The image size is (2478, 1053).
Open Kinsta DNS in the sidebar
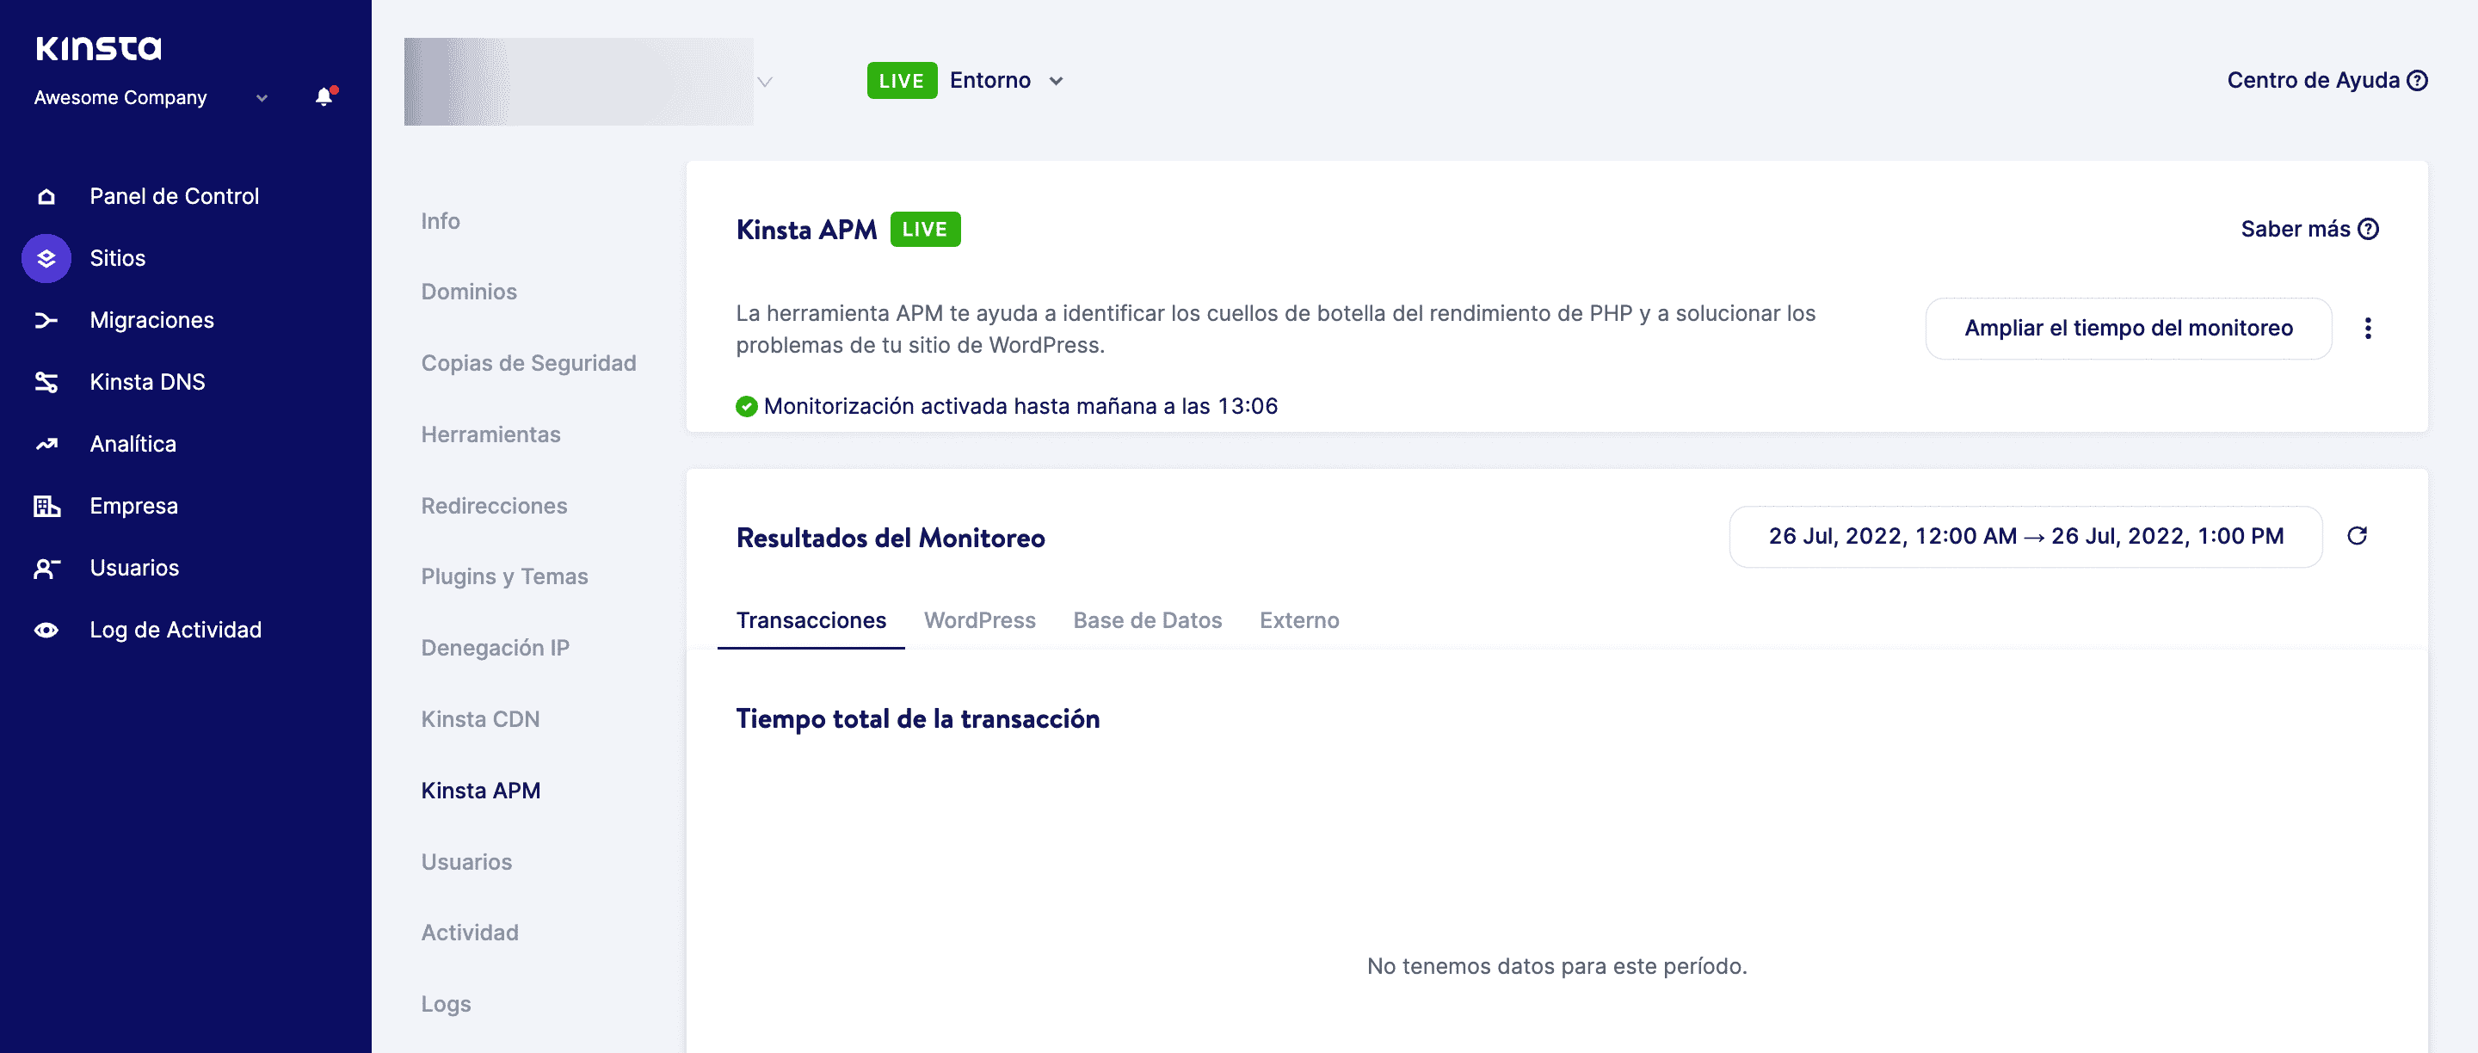pyautogui.click(x=147, y=382)
